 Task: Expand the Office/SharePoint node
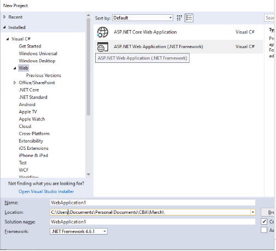pos(15,83)
